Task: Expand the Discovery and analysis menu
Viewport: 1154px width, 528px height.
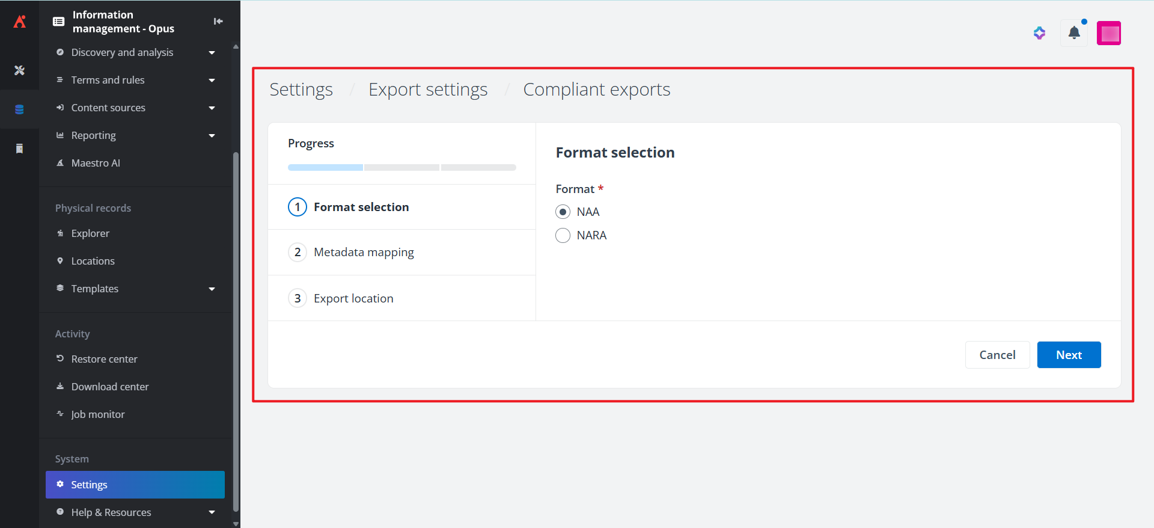Action: point(212,53)
